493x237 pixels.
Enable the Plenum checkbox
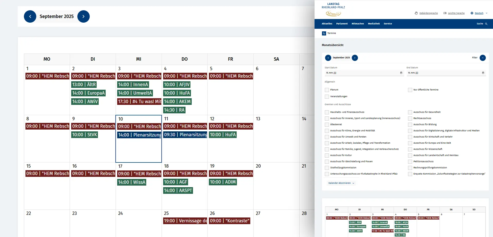click(327, 90)
